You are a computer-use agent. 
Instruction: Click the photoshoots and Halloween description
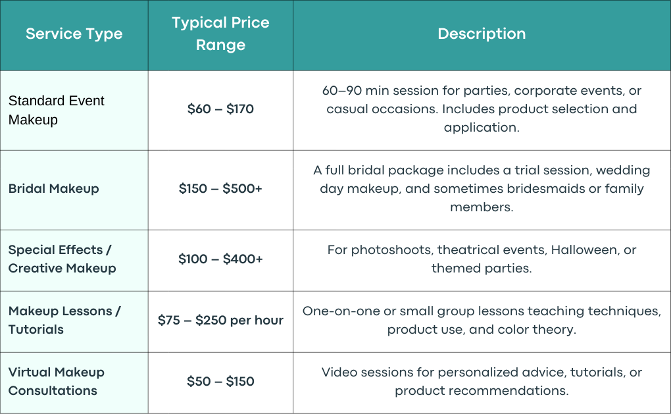click(x=482, y=259)
